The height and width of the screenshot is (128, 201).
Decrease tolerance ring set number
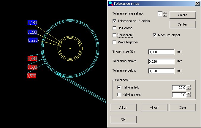(x=165, y=16)
